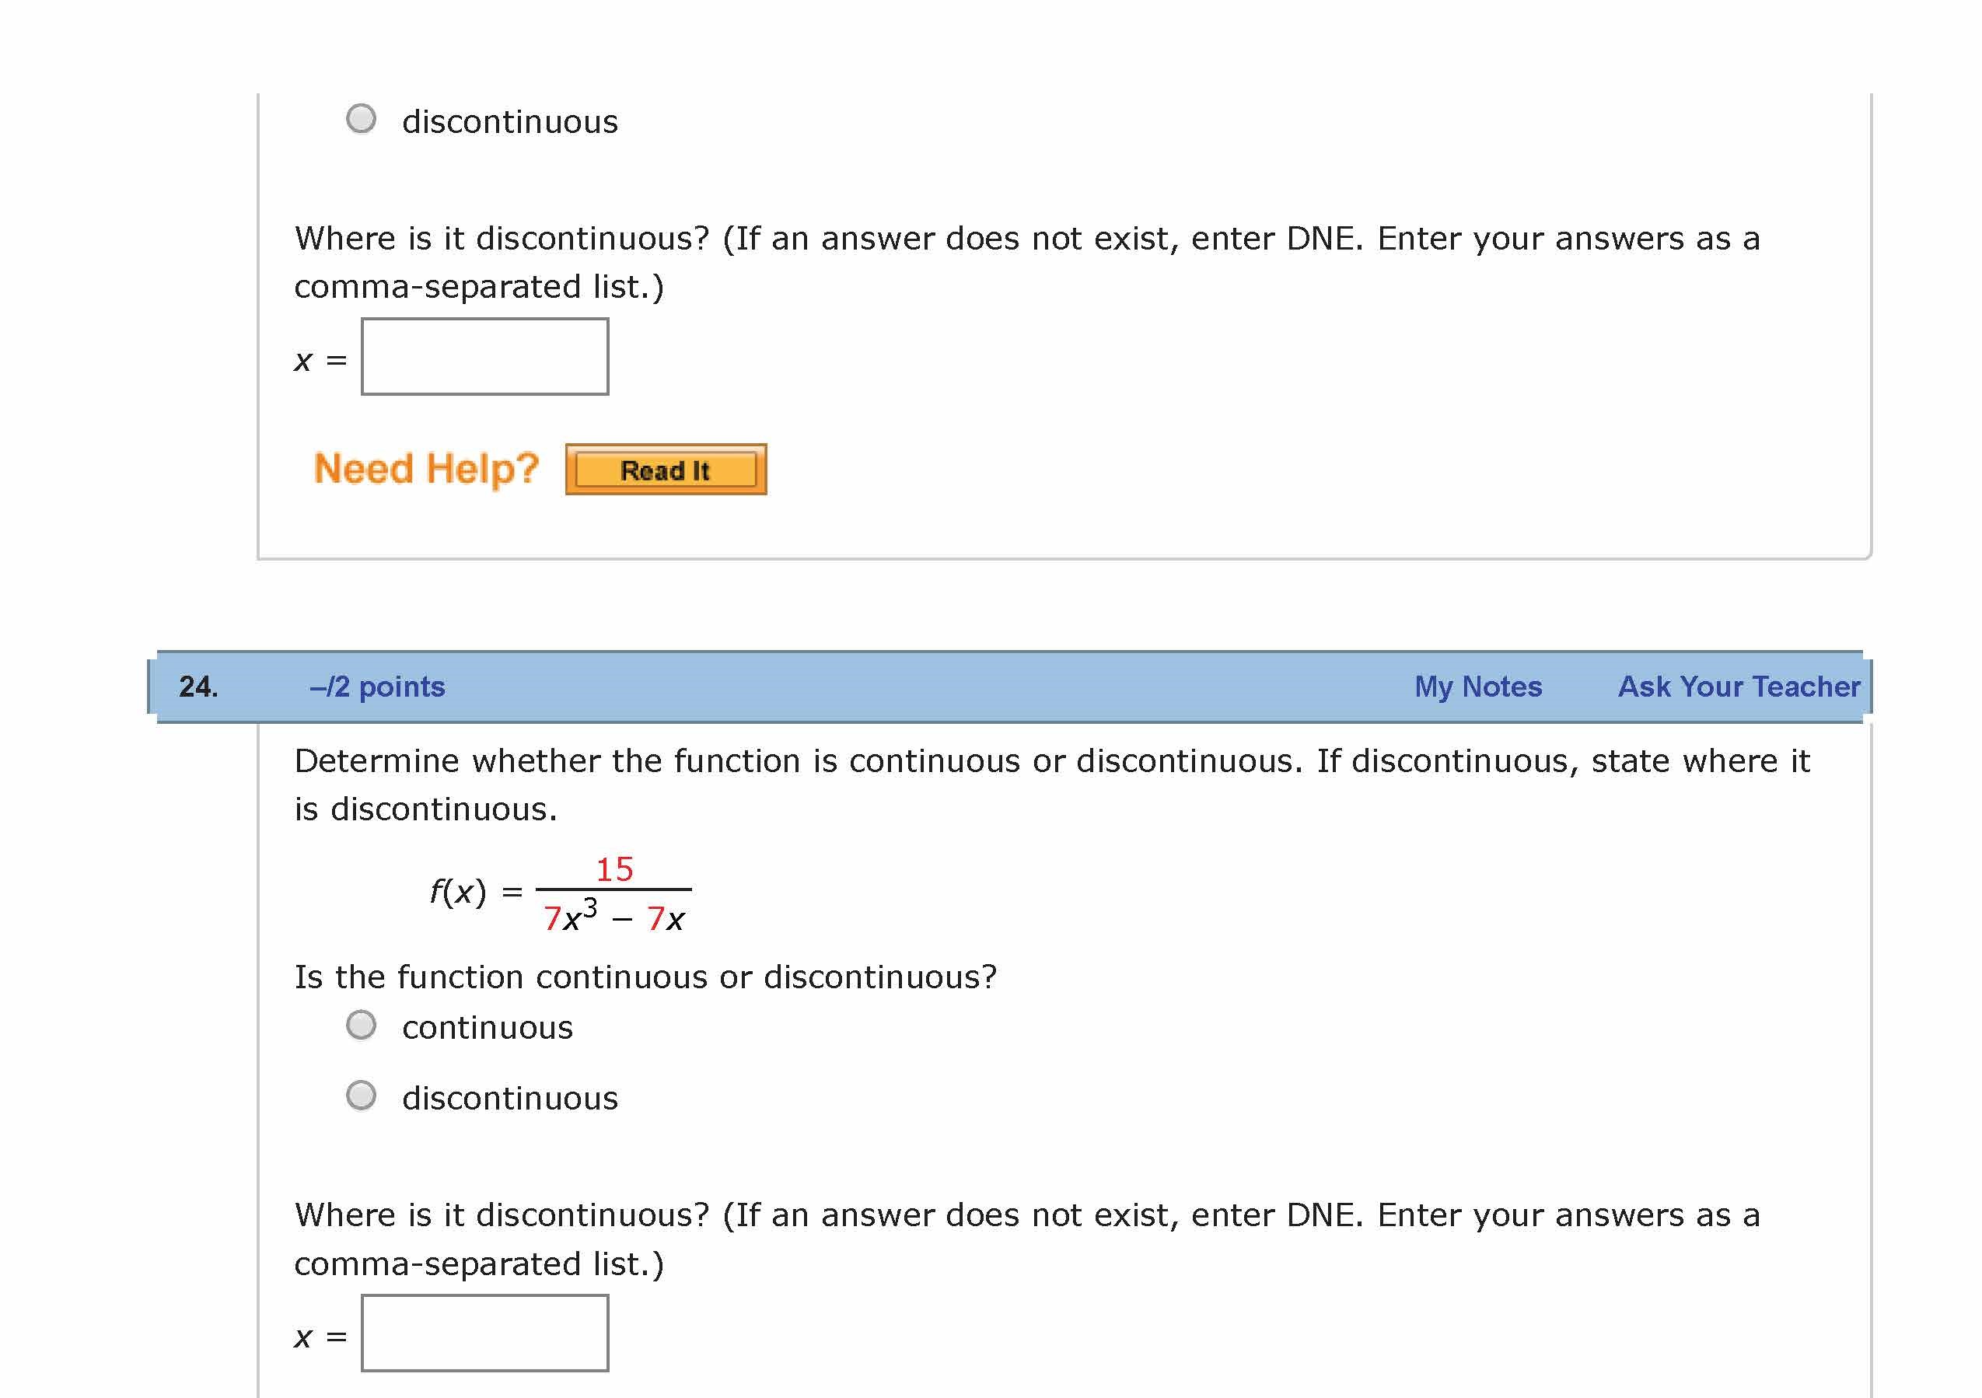Click "Is the function continuous or discontinuous?" text
This screenshot has width=1982, height=1398.
click(645, 977)
